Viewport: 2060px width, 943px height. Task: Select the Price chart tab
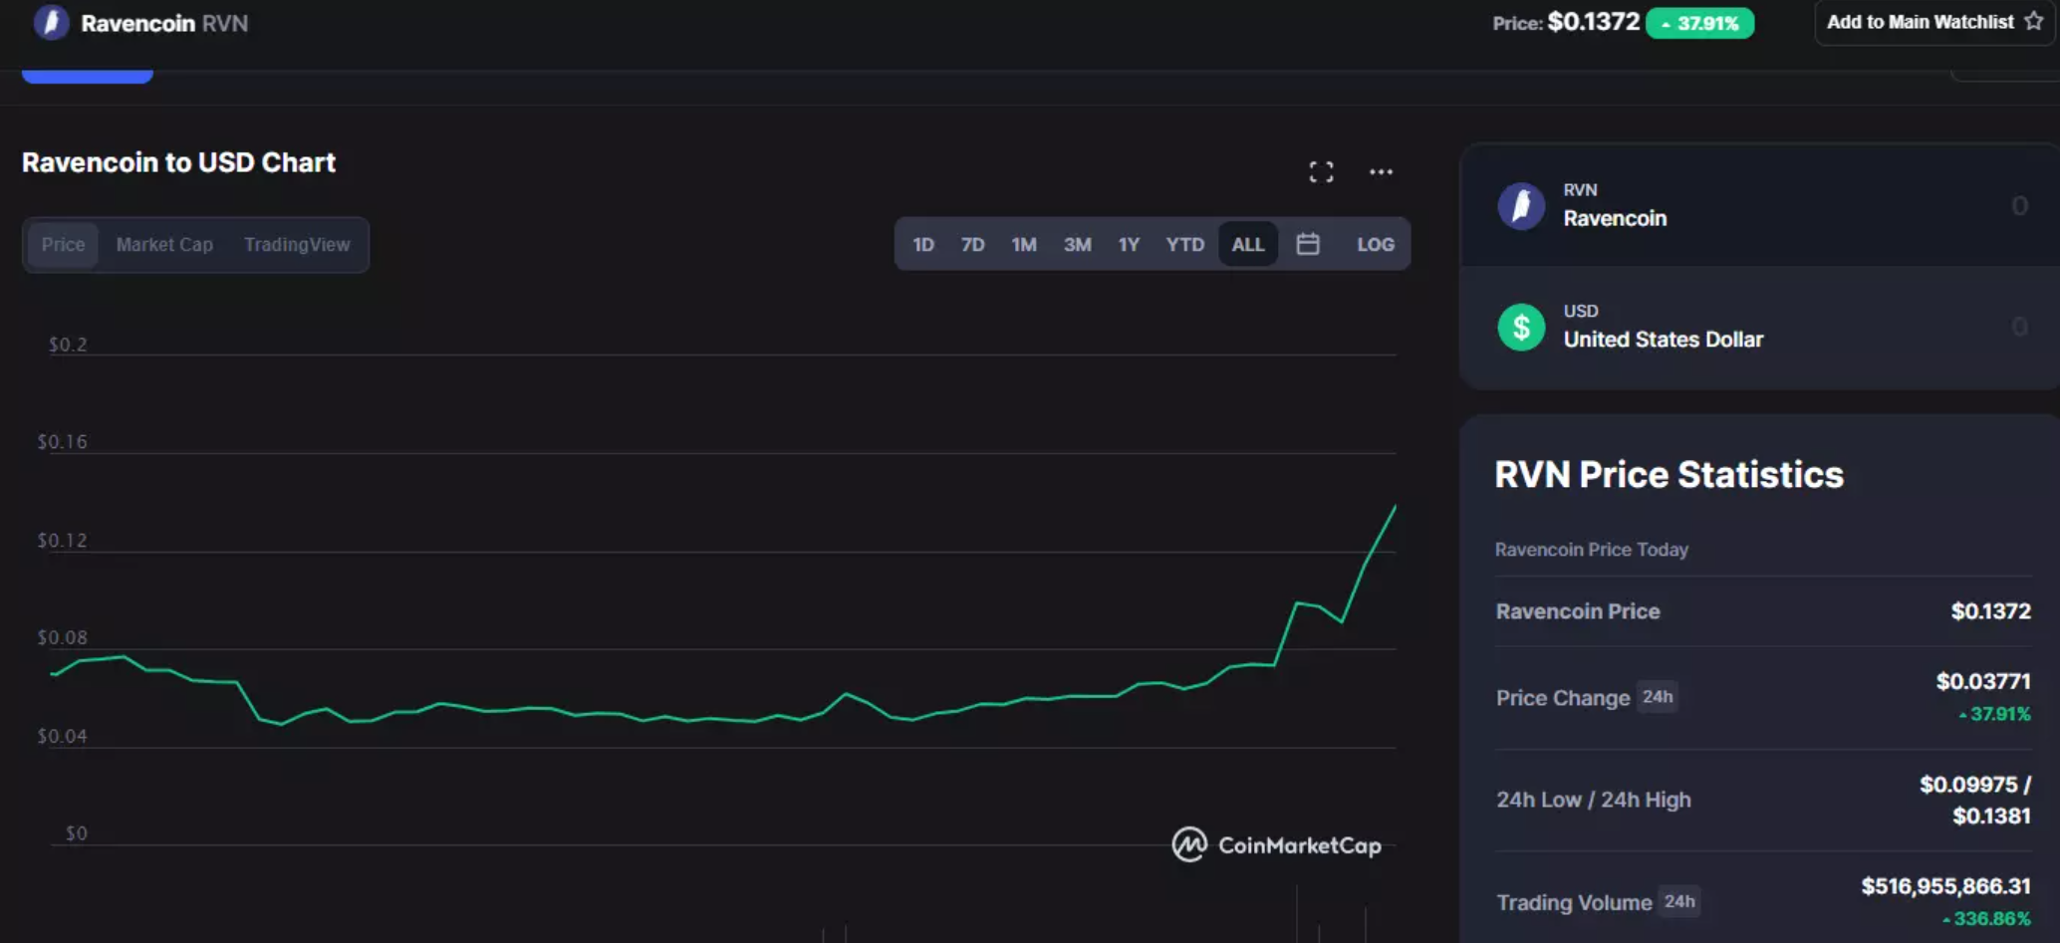(63, 245)
